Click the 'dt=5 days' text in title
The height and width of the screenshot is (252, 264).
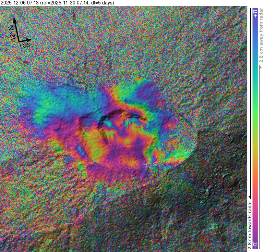(x=103, y=3)
